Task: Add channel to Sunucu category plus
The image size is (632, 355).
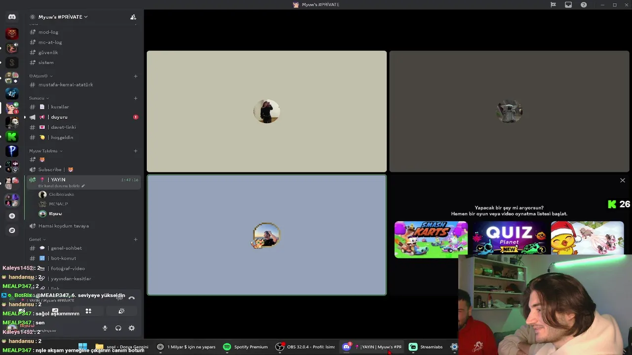Action: [x=135, y=98]
